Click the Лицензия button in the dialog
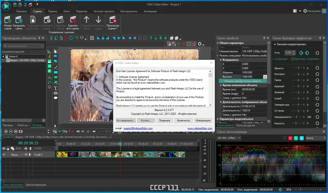This screenshot has width=328, height=193. point(164,121)
